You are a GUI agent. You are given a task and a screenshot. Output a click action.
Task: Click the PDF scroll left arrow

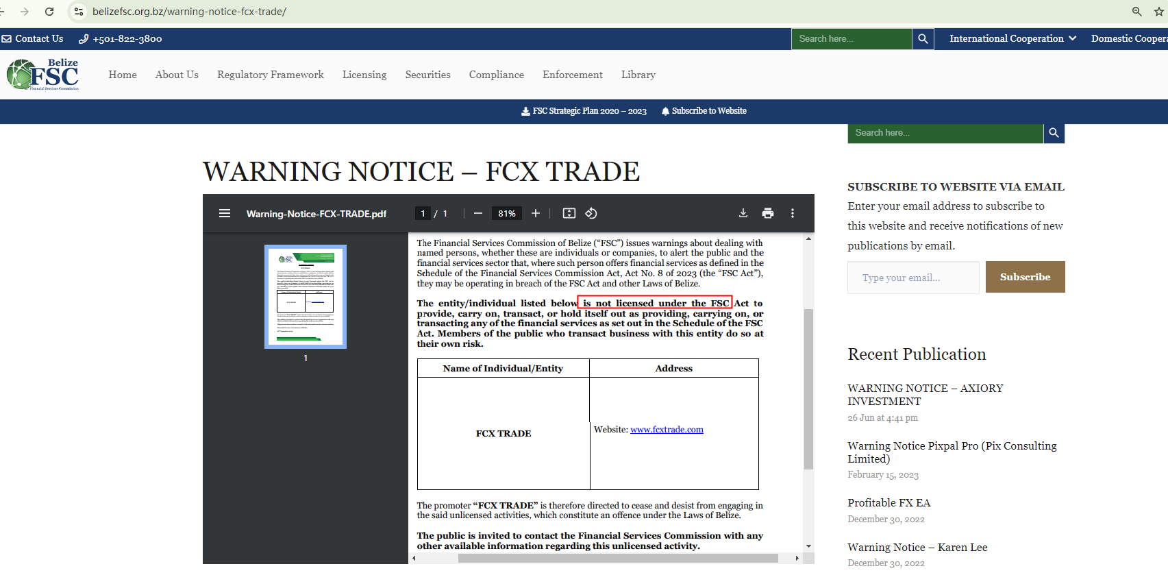[x=414, y=559]
